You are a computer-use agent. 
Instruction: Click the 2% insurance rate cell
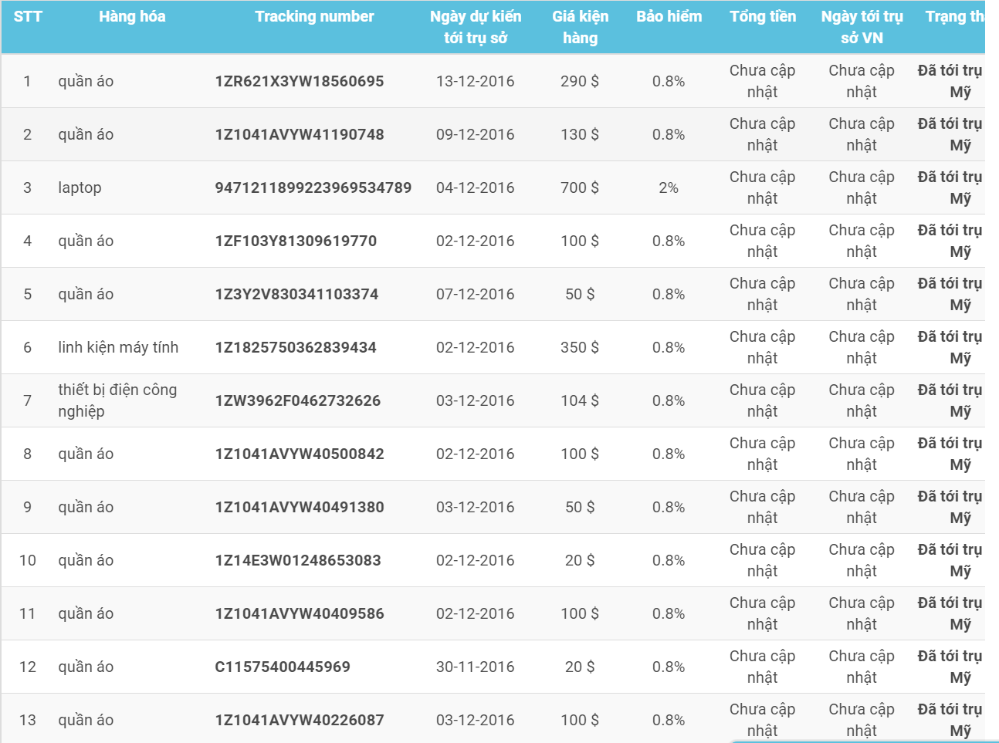[669, 187]
